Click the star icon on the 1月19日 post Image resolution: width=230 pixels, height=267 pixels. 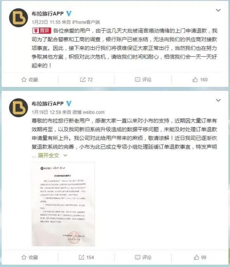tap(24, 257)
